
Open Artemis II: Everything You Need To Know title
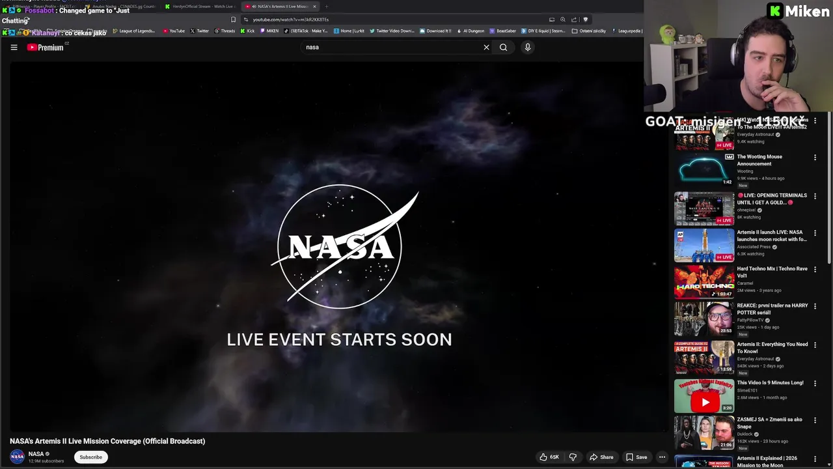772,348
